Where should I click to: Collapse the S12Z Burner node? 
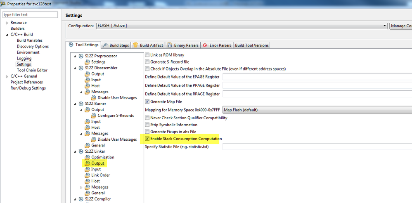tap(75, 104)
